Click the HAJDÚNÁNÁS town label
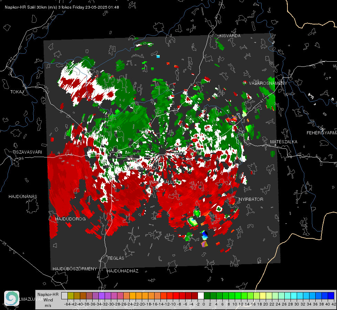 pyautogui.click(x=23, y=197)
